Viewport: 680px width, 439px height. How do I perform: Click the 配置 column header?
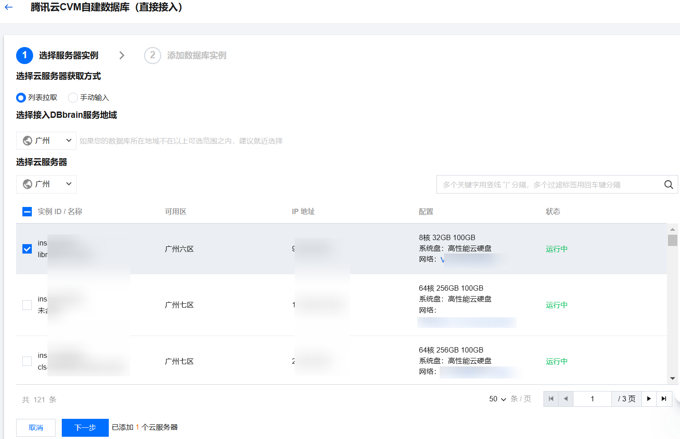426,212
